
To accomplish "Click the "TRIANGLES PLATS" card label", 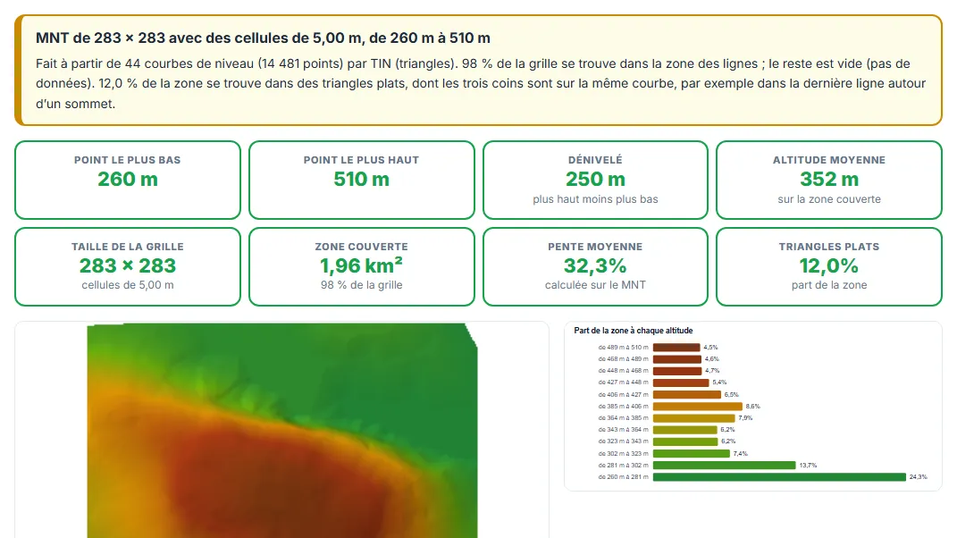I will [829, 247].
